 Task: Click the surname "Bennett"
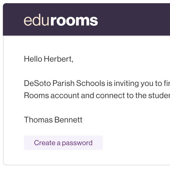pos(68,120)
